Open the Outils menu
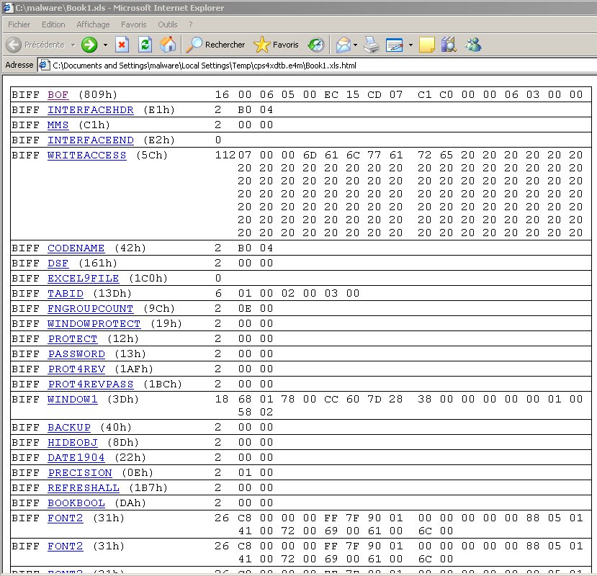 167,24
